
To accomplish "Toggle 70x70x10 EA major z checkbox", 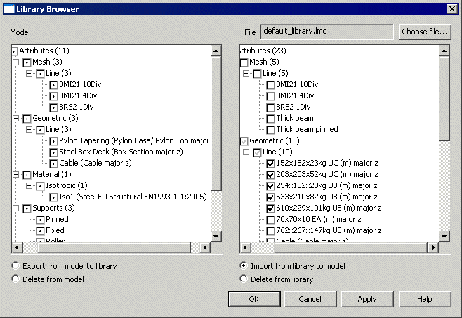I will click(270, 220).
